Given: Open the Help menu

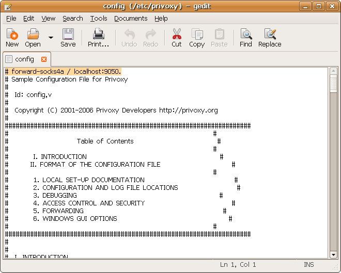Looking at the screenshot, I should 161,19.
